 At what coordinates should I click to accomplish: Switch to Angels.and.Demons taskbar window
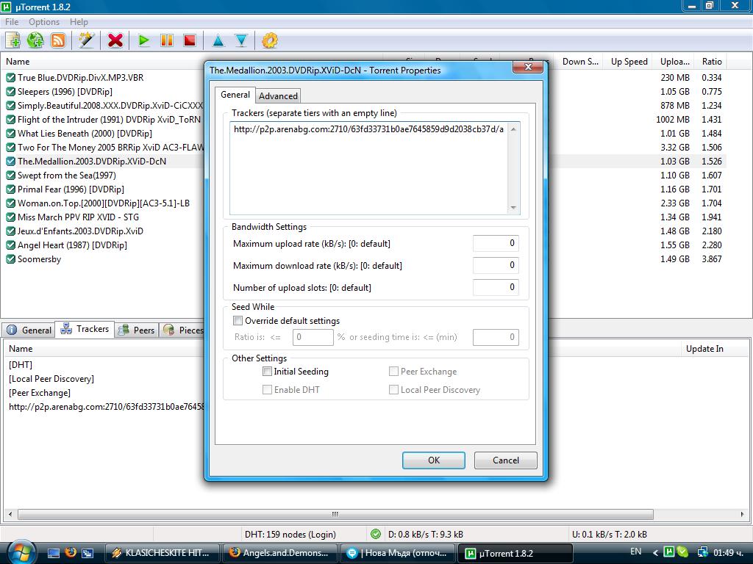click(x=280, y=553)
